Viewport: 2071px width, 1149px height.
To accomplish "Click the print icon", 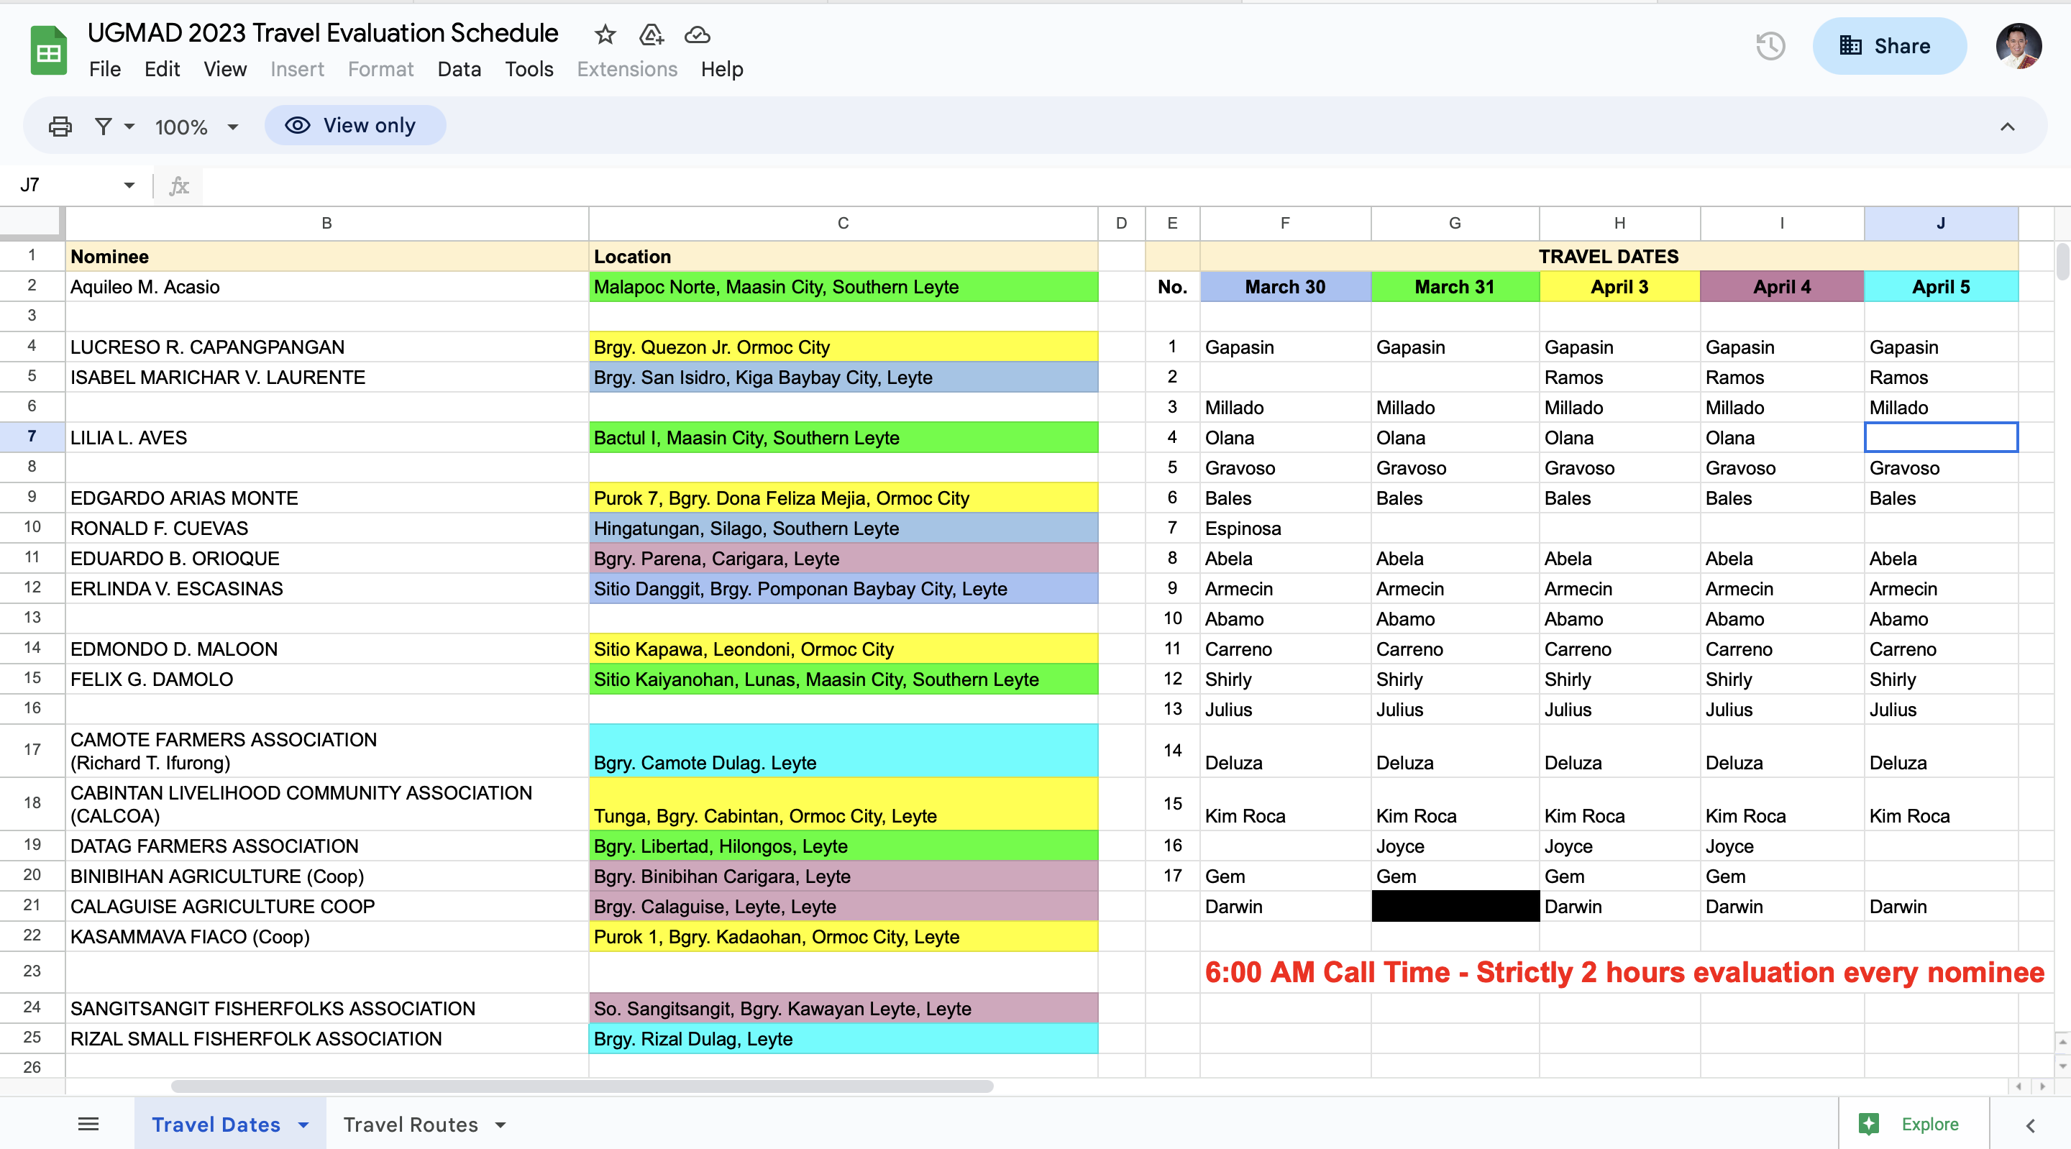I will (60, 127).
